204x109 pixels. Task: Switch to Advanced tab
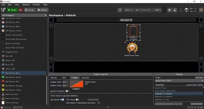85,78
